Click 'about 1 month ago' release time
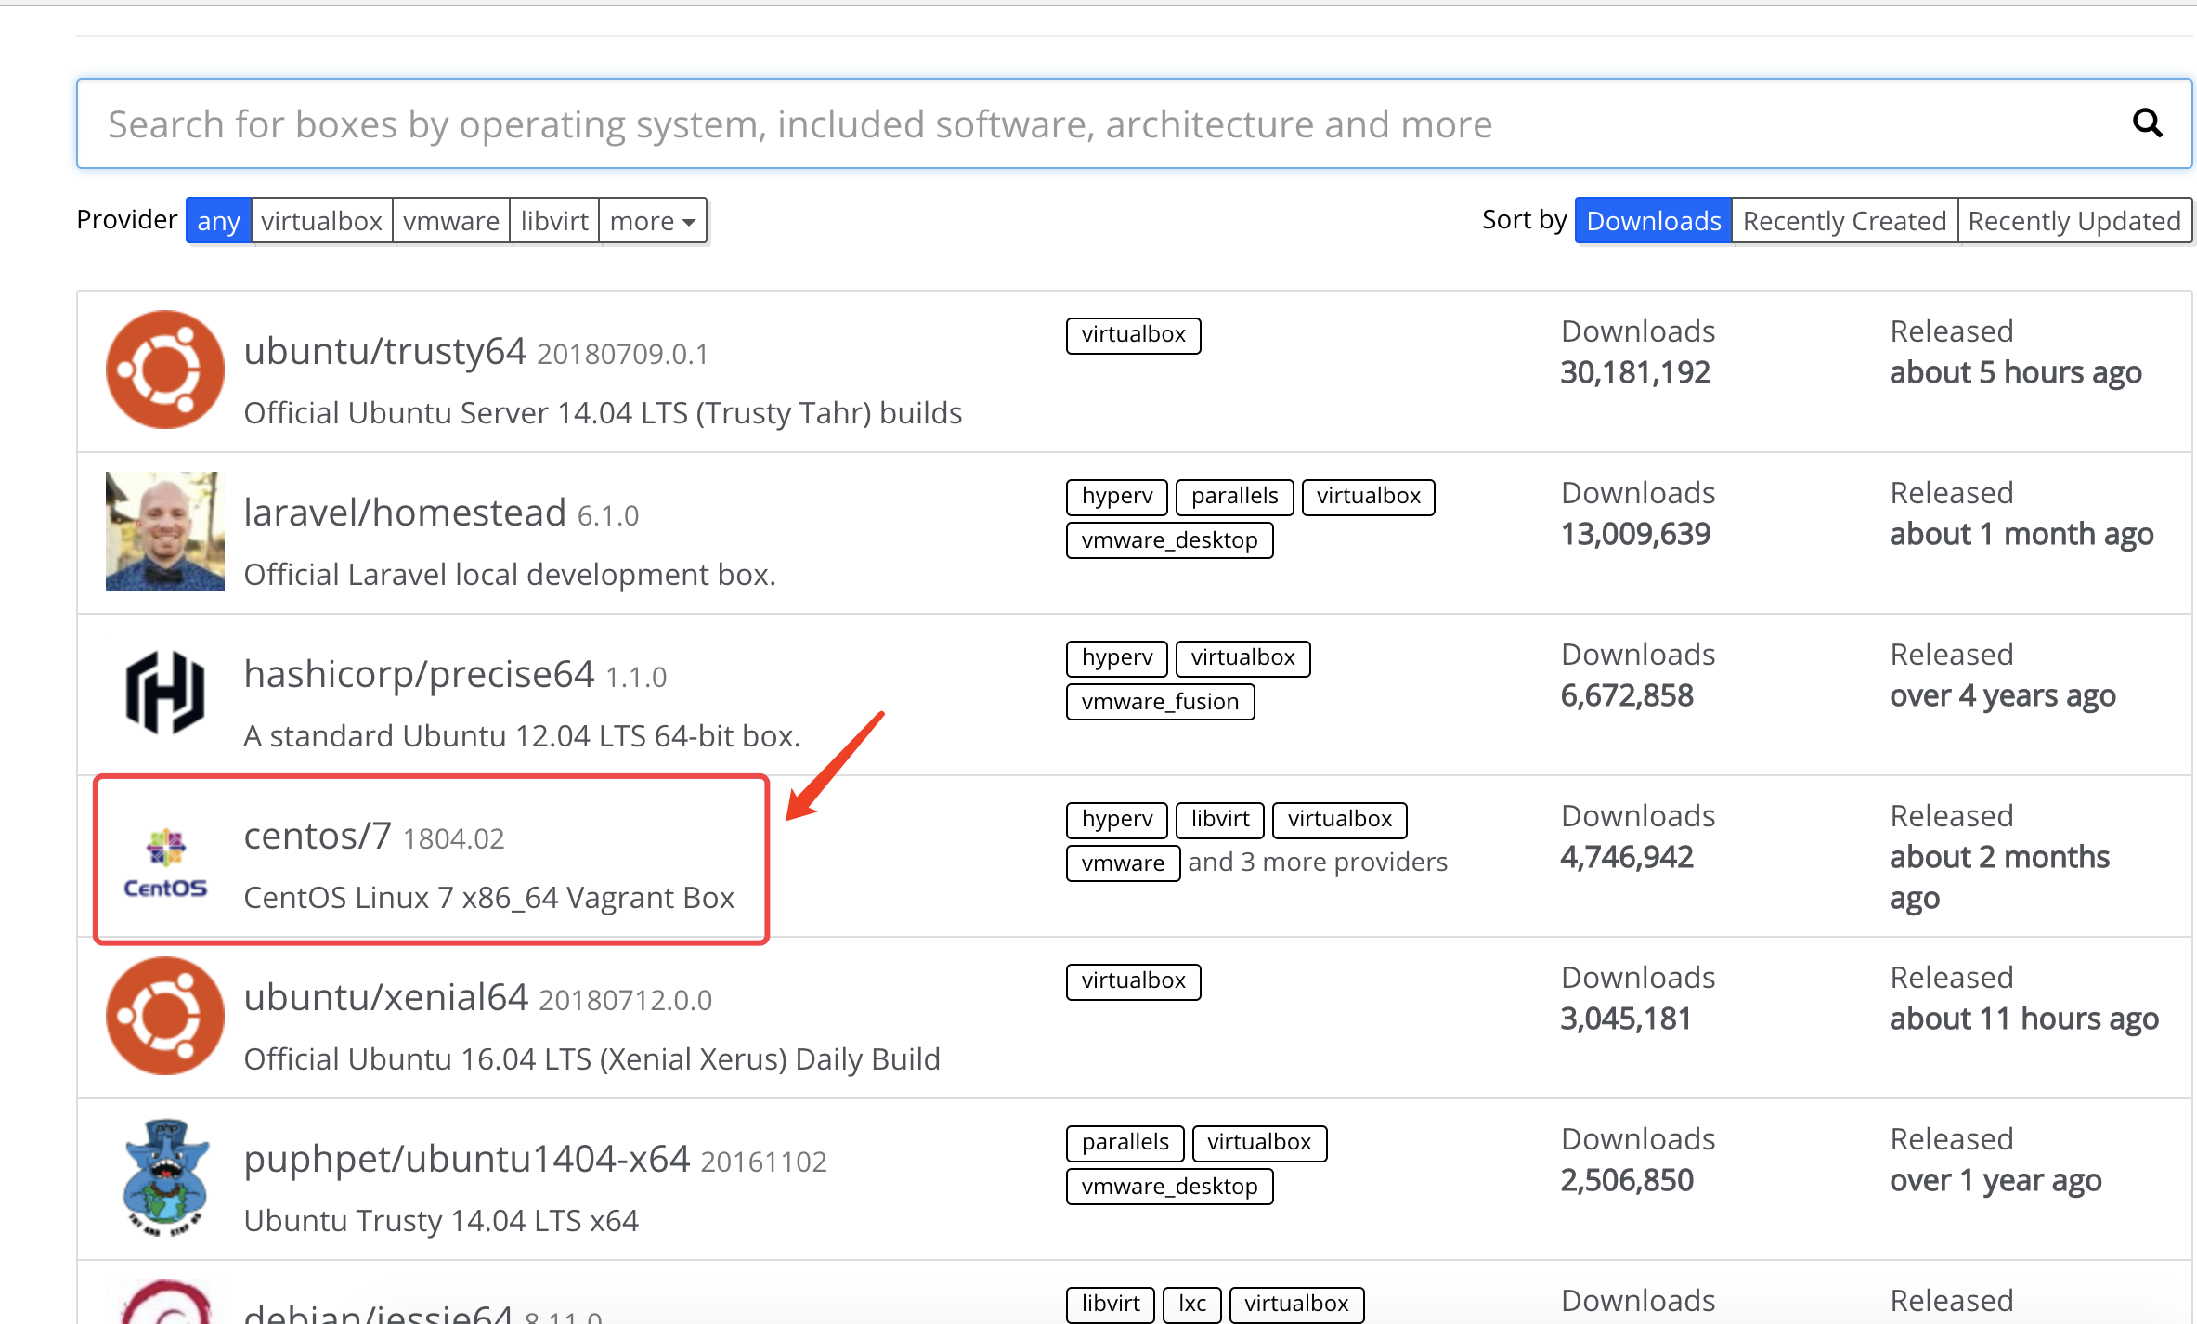Screen dimensions: 2197x1324 2021,535
